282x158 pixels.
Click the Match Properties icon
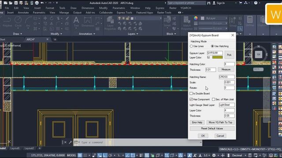[187, 23]
